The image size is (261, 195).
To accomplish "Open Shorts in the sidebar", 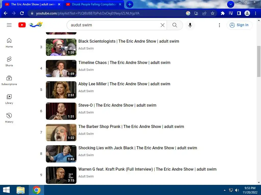I will coord(9,62).
